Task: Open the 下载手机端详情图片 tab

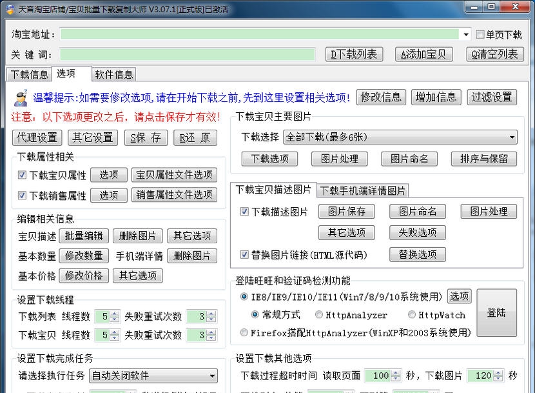Action: (x=363, y=190)
